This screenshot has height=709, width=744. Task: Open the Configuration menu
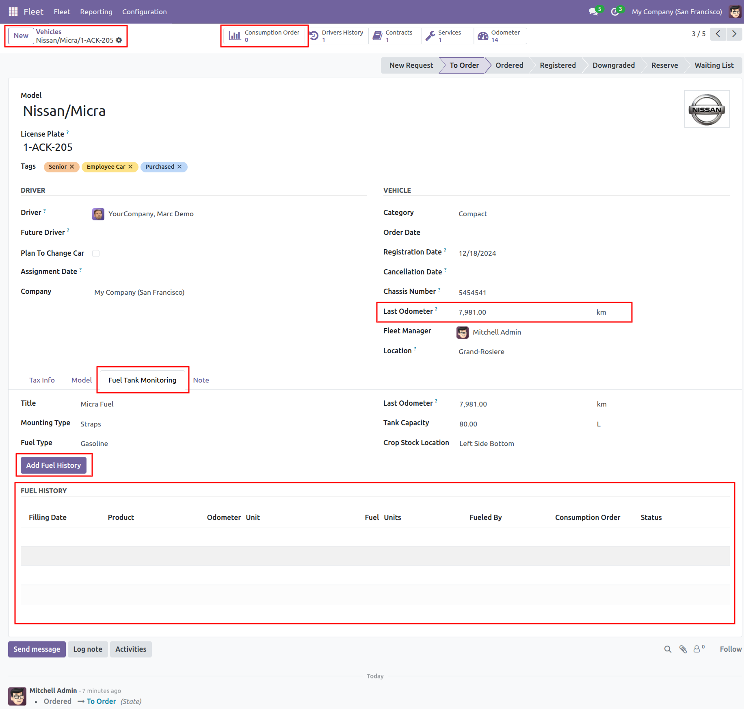145,12
